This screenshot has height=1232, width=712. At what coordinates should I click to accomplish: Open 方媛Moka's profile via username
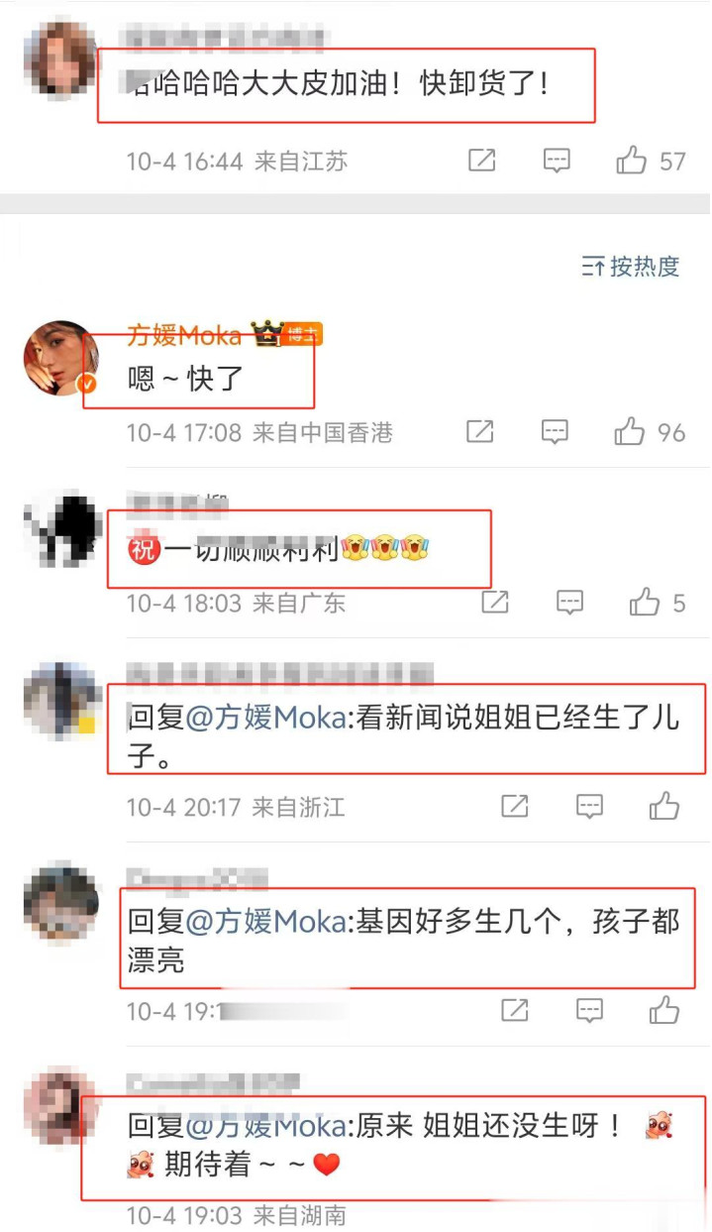click(184, 335)
